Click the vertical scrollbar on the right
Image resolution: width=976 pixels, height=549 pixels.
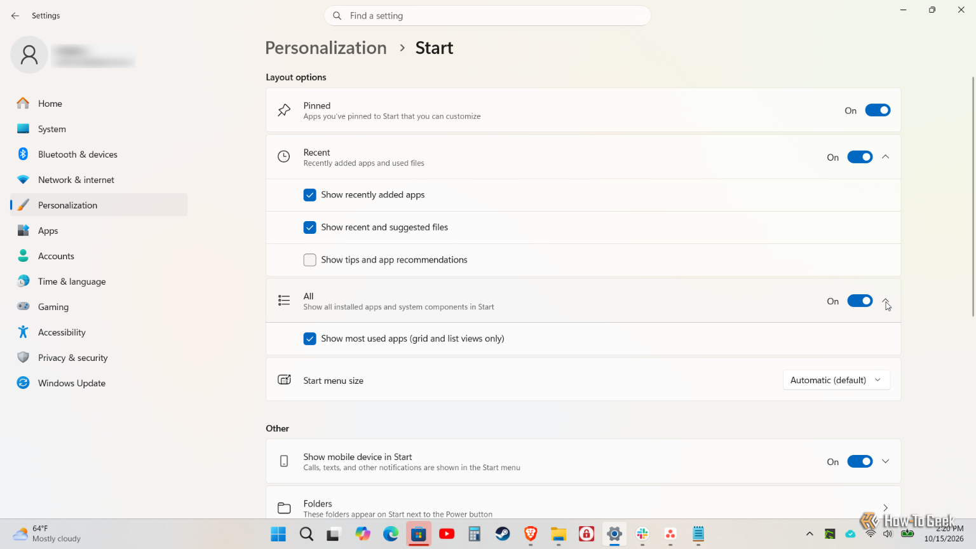[x=972, y=196]
